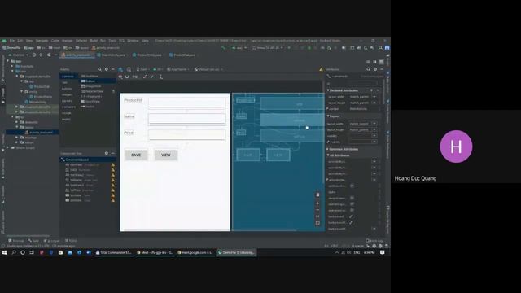This screenshot has width=521, height=293.
Task: Collapse the Layout attributes section
Action: 327,116
